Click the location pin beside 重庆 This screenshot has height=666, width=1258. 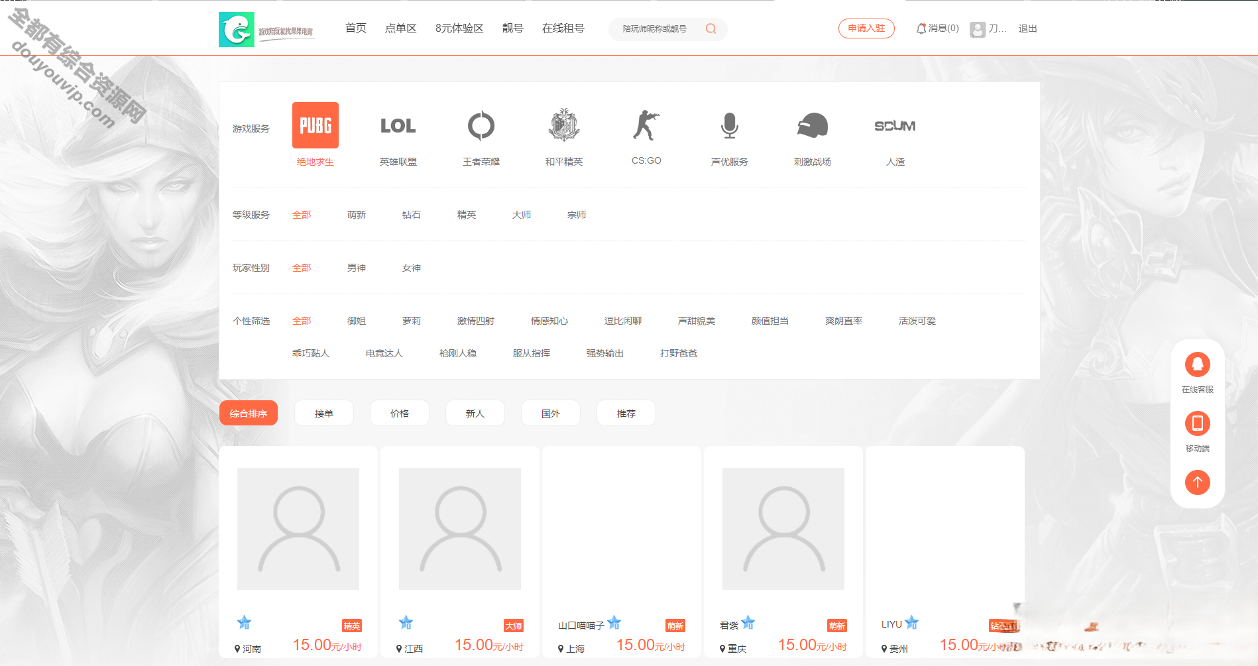[x=722, y=649]
